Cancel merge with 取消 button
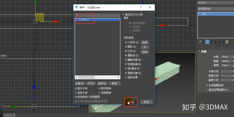The width and height of the screenshot is (234, 117). 146,102
